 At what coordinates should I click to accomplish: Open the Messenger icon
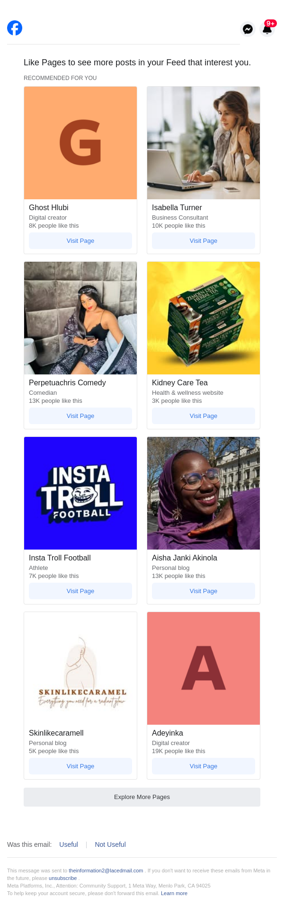click(248, 29)
